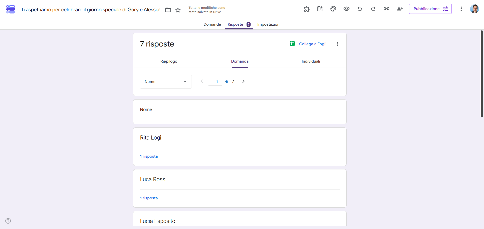The width and height of the screenshot is (484, 229).
Task: Open the add-ons puzzle icon
Action: pyautogui.click(x=307, y=9)
